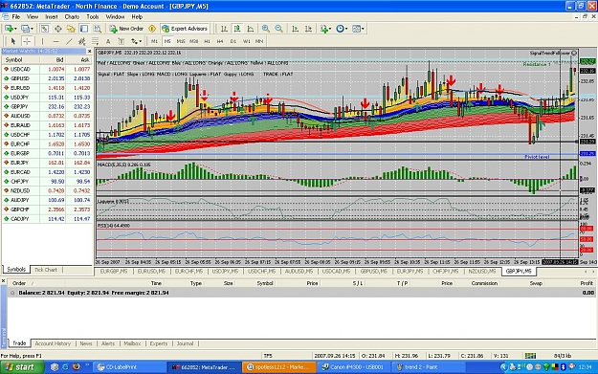The height and width of the screenshot is (374, 598).
Task: Pick the Horizontal Line drawing tool
Action: [55, 41]
